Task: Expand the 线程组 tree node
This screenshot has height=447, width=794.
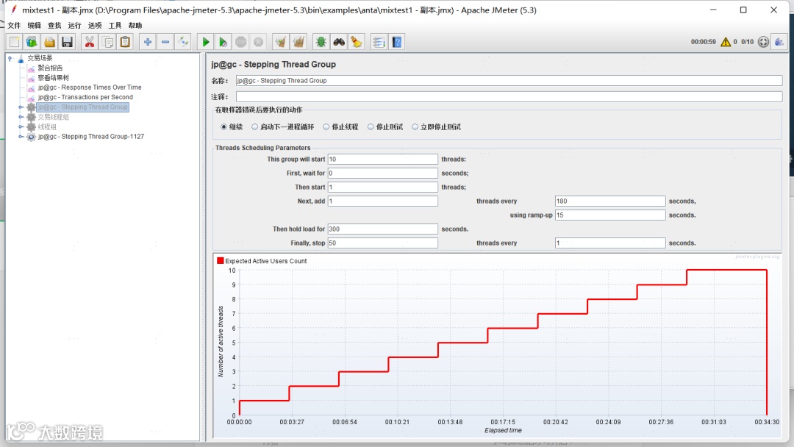Action: pyautogui.click(x=21, y=127)
